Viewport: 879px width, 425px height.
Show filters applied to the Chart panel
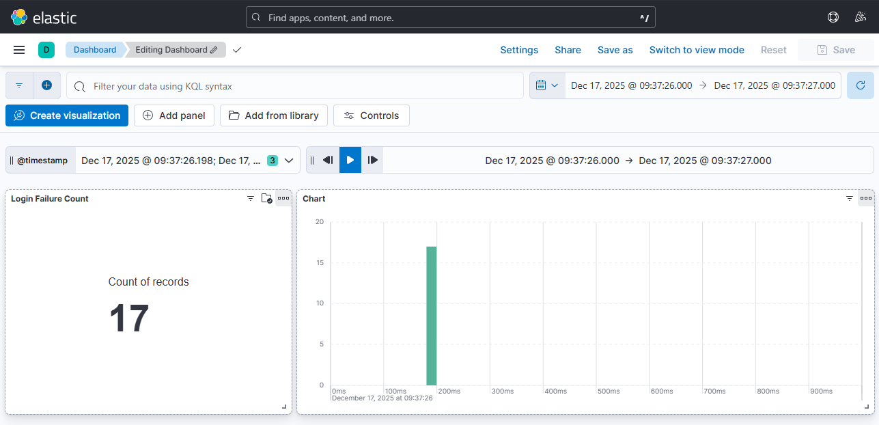(850, 198)
